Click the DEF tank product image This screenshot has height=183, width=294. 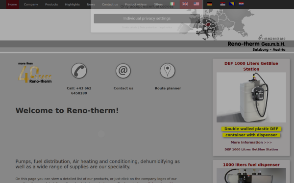(251, 97)
